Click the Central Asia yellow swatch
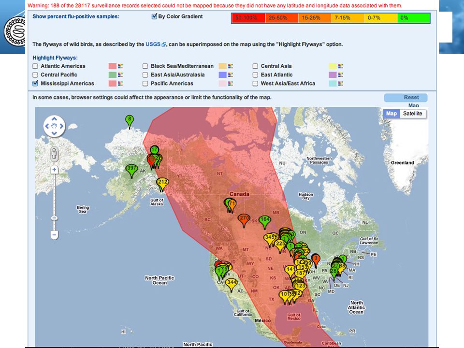The height and width of the screenshot is (348, 464). (x=333, y=66)
